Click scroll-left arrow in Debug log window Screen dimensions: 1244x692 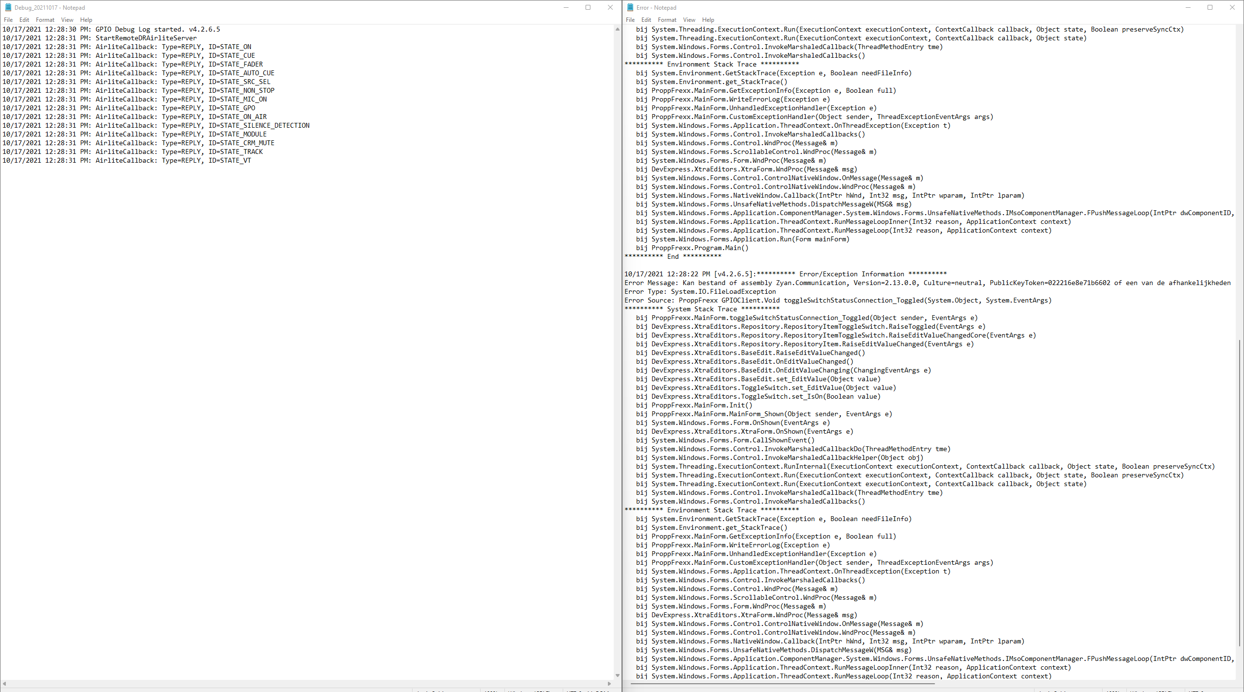tap(4, 684)
